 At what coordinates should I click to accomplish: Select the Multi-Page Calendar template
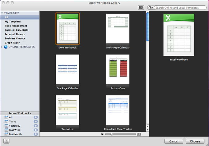tap(118, 29)
